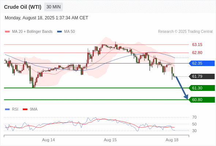Screen dimensions: 216x146
Task: Select the green 61.30 support tag
Action: tap(202, 88)
